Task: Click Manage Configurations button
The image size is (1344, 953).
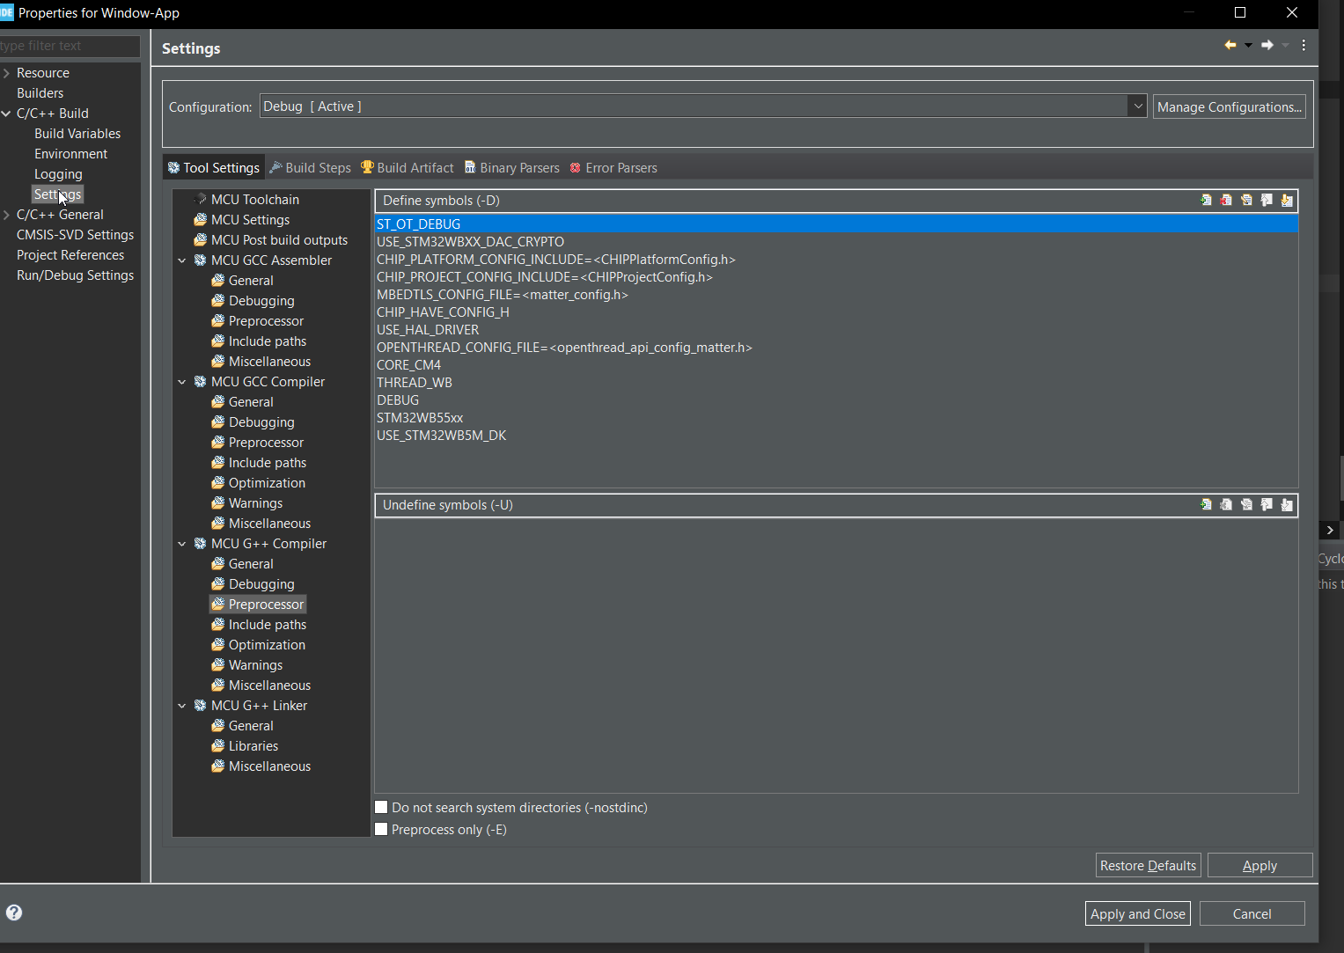Action: coord(1229,106)
